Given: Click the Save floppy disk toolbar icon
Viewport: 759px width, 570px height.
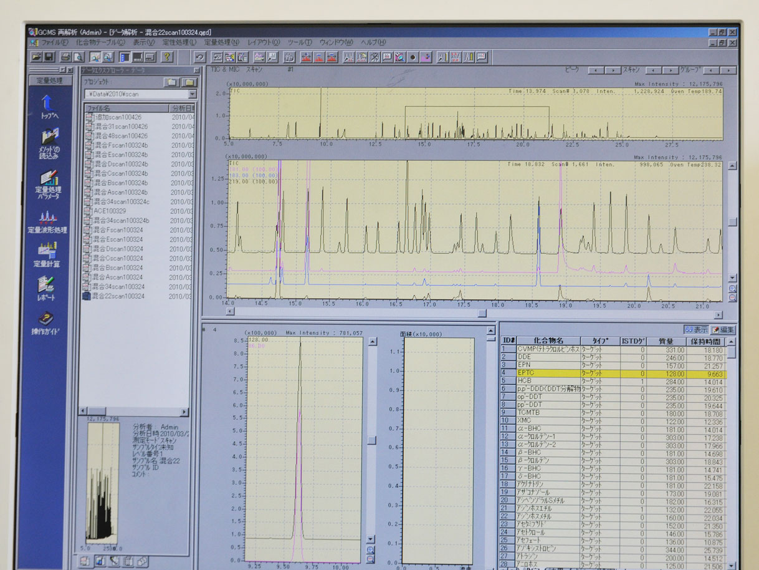Looking at the screenshot, I should click(49, 57).
